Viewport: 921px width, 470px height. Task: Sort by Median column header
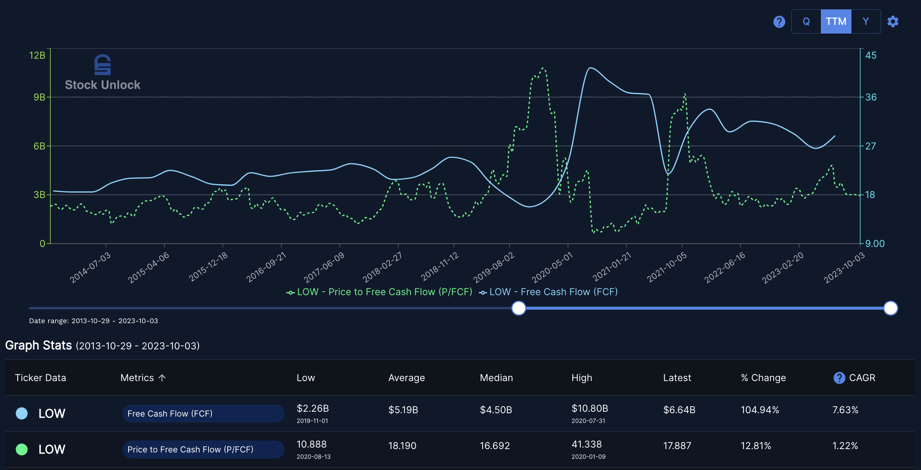click(x=496, y=378)
